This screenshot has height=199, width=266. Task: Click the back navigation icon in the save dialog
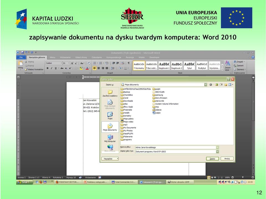click(x=211, y=85)
